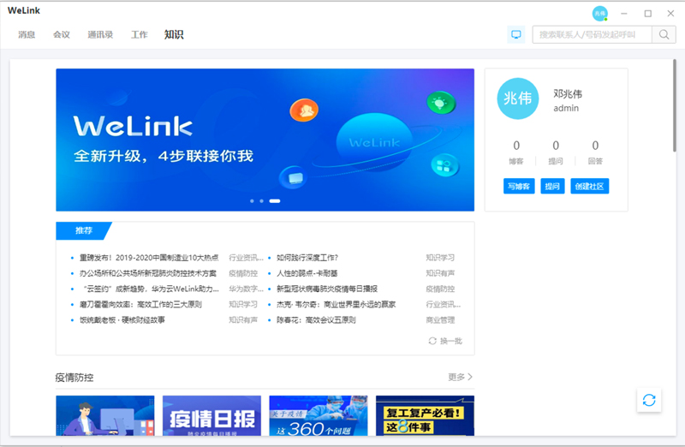Click 行业资讯 tag beside 杰克·韦尔奇 article
This screenshot has height=447, width=685.
click(443, 305)
